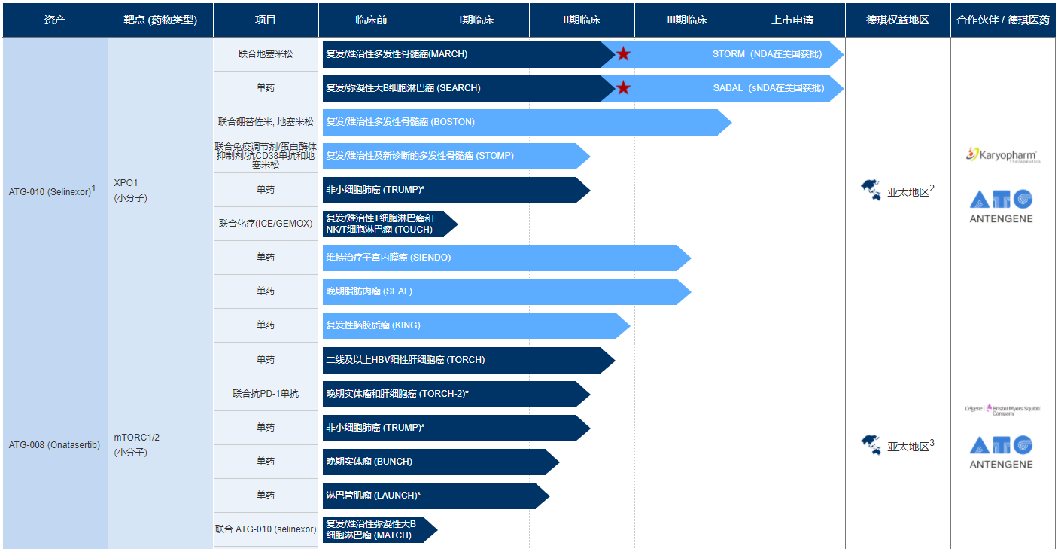This screenshot has width=1058, height=549.
Task: Click the Asia-Pacific map icon in ATG-010 row
Action: pyautogui.click(x=871, y=191)
